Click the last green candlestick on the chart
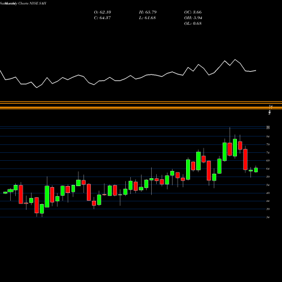The width and height of the screenshot is (282, 282). [x=256, y=170]
